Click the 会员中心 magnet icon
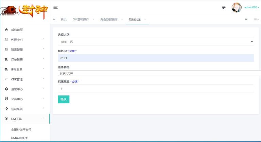This screenshot has height=142, width=261. [x=6, y=99]
